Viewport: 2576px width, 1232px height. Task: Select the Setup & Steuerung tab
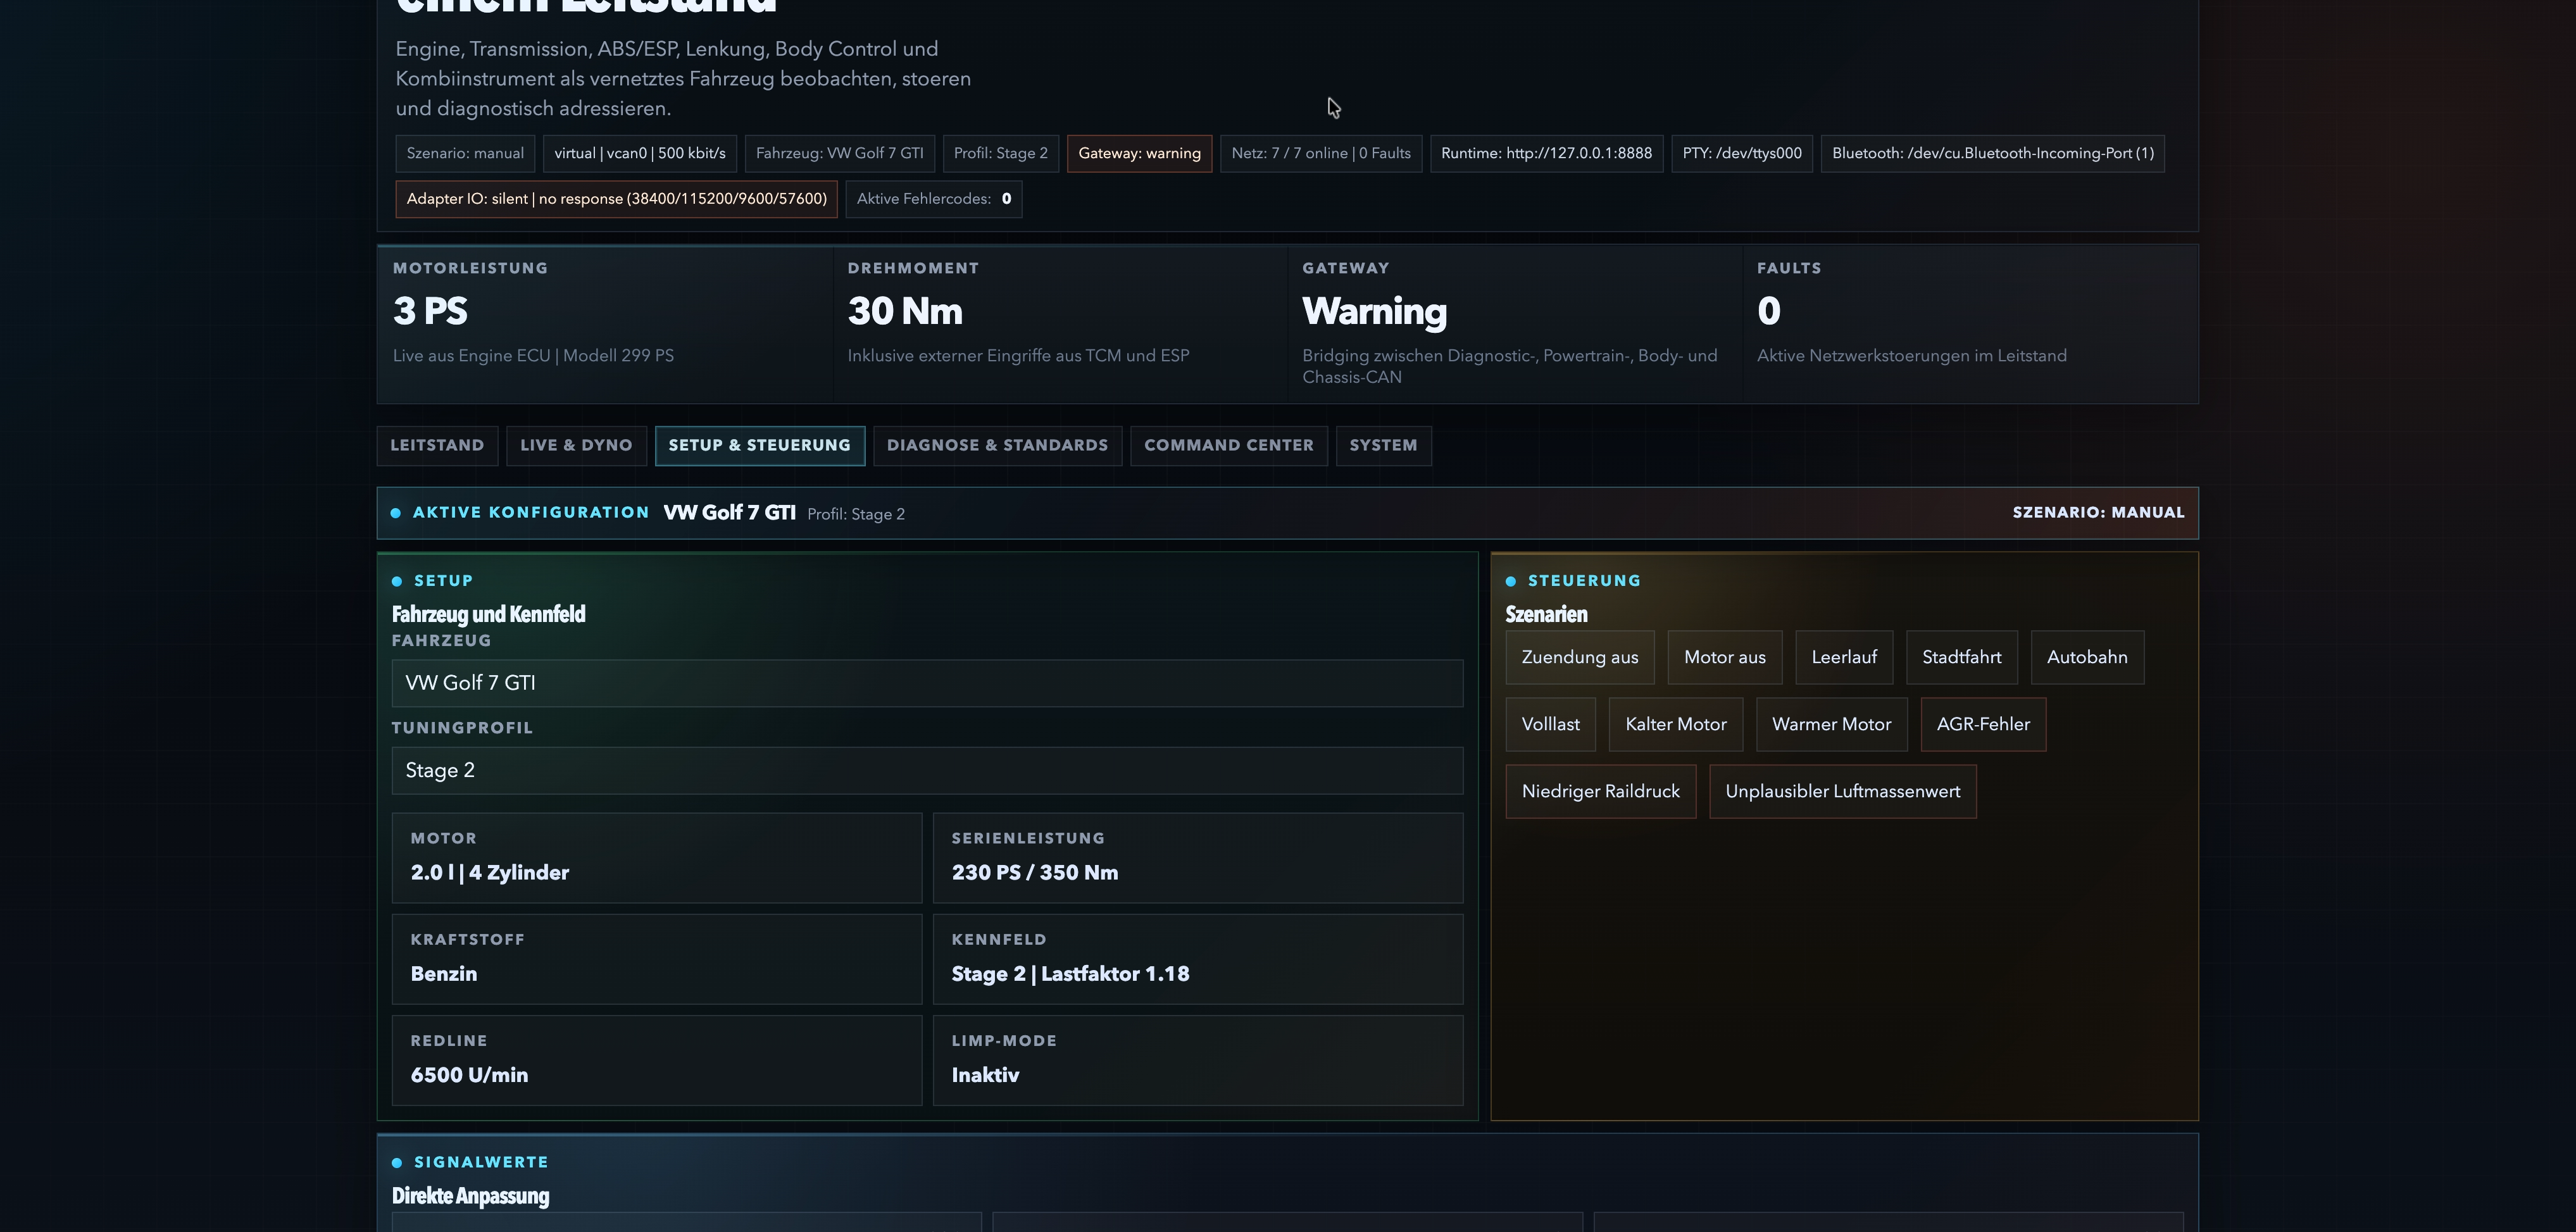tap(759, 446)
